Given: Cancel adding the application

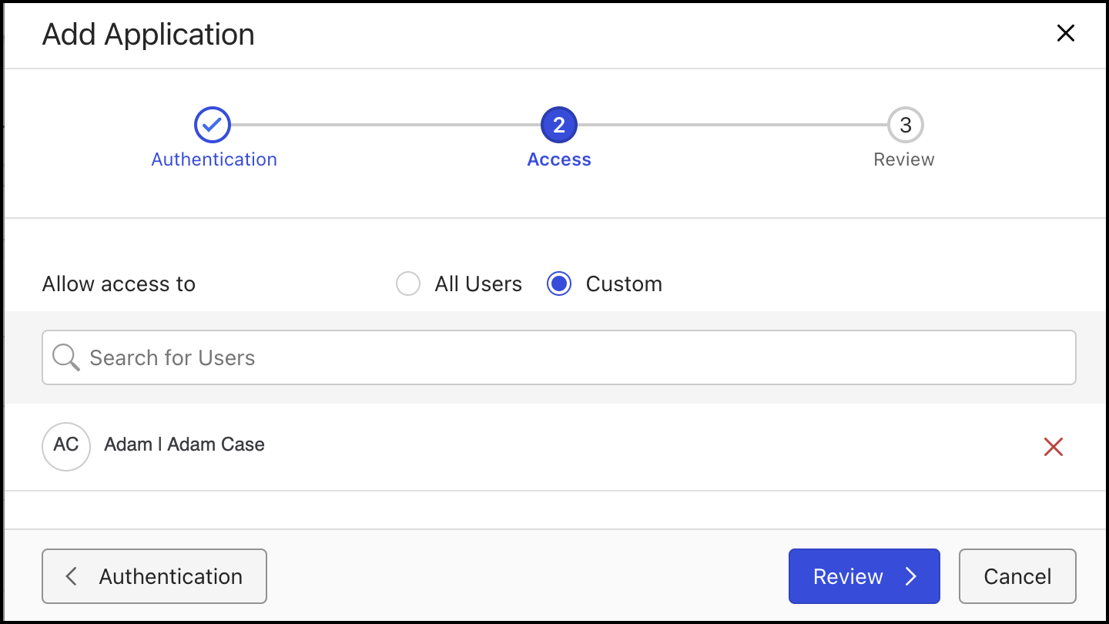Looking at the screenshot, I should (x=1017, y=575).
